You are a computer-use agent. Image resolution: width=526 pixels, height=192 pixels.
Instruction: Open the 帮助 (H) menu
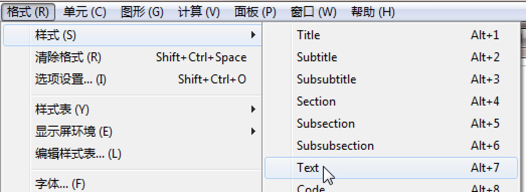pyautogui.click(x=373, y=13)
